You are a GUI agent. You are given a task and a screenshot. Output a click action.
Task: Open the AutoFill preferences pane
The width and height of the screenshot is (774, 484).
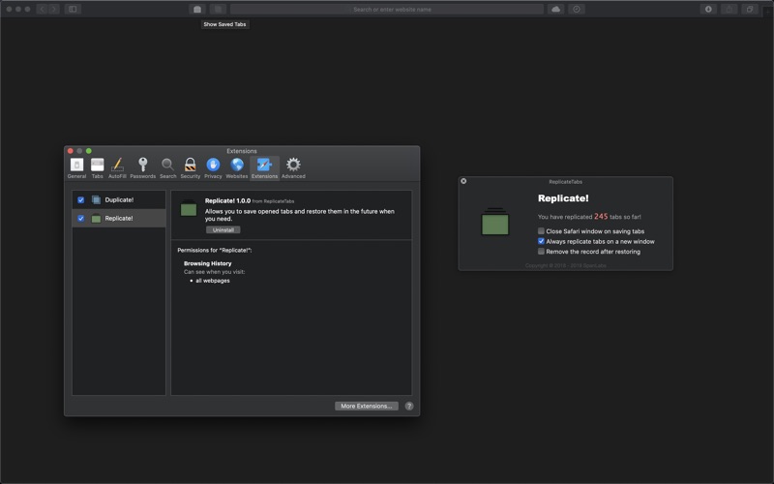point(117,167)
